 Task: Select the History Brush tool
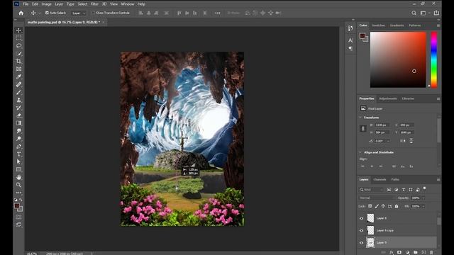19,108
